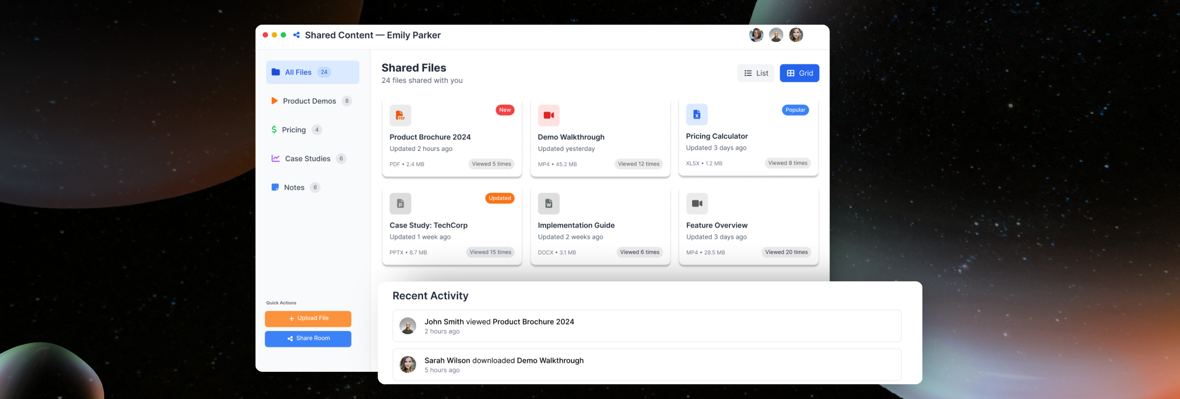Click the Updated badge on Case Study card

[x=499, y=198]
